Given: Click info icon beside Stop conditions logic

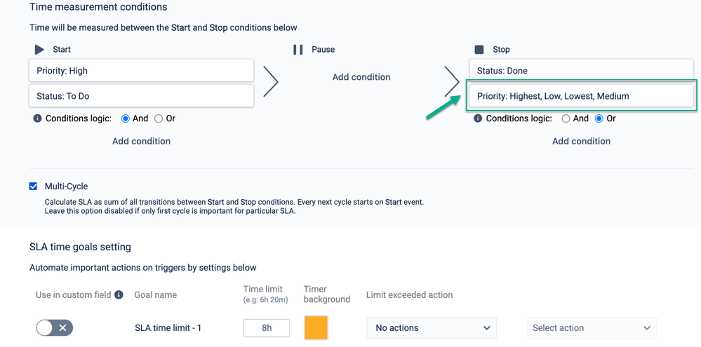Looking at the screenshot, I should click(x=478, y=118).
